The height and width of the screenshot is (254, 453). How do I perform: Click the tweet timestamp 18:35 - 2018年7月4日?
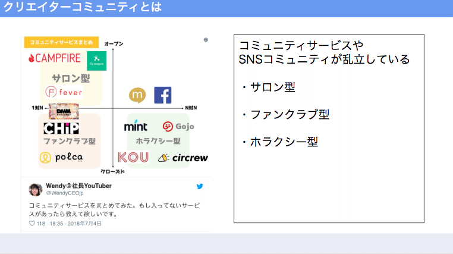[x=75, y=224]
